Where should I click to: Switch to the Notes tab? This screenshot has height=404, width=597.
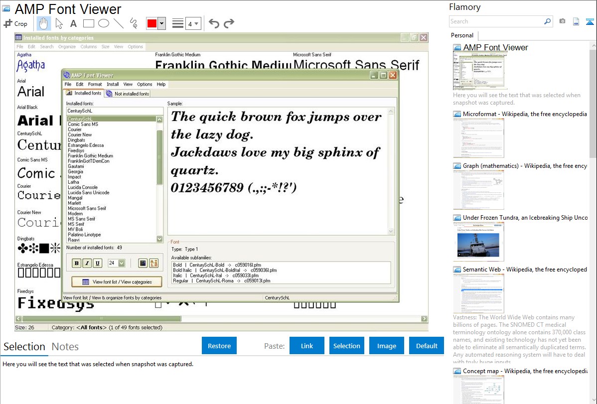[65, 347]
